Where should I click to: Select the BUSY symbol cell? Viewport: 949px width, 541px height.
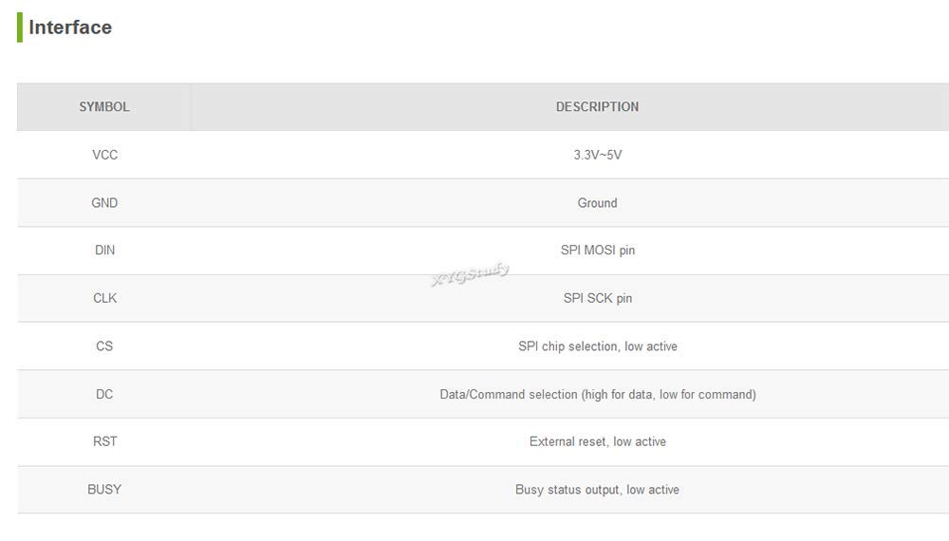click(104, 489)
